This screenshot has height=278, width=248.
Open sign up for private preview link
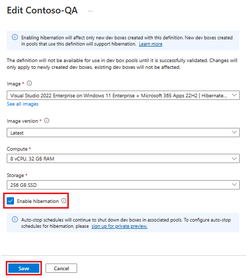click(x=120, y=226)
